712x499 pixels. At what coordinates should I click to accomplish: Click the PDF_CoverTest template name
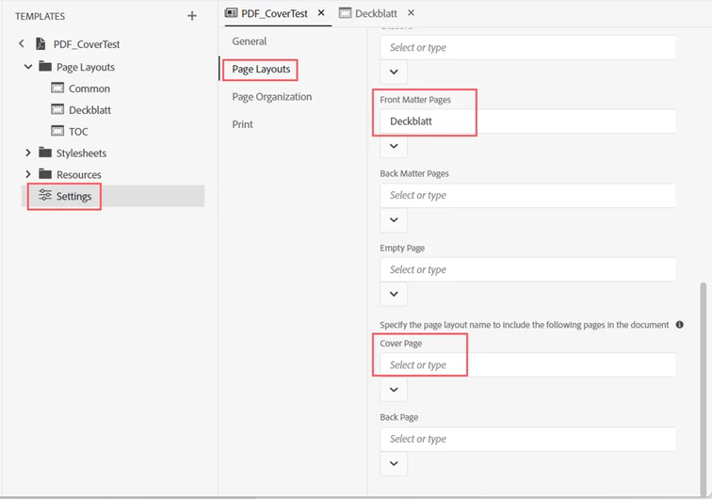pos(87,44)
